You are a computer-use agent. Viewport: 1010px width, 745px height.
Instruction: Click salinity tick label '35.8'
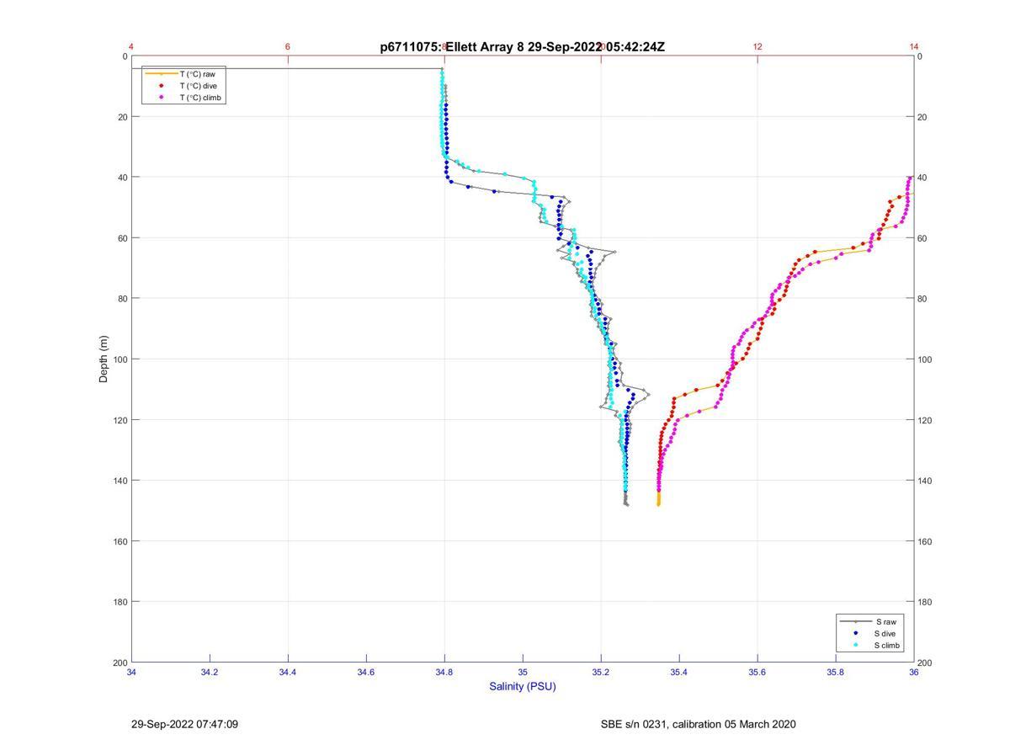tap(836, 672)
